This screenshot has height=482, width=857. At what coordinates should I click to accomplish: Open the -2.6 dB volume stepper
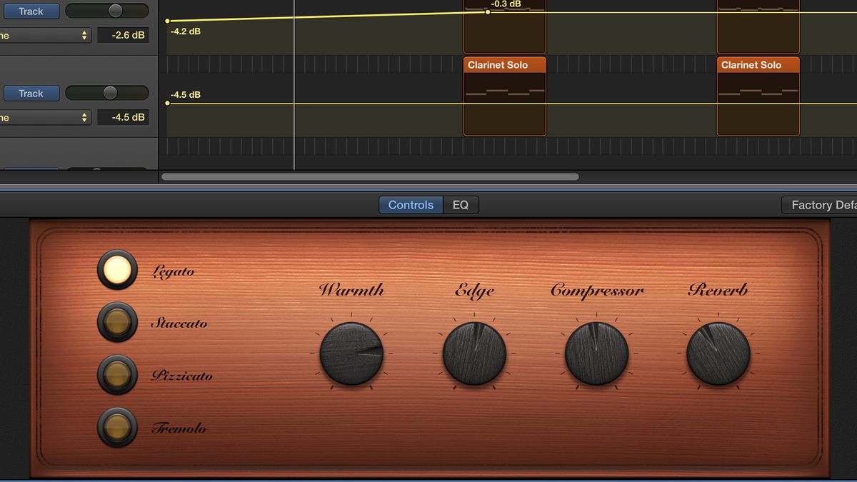[x=123, y=34]
